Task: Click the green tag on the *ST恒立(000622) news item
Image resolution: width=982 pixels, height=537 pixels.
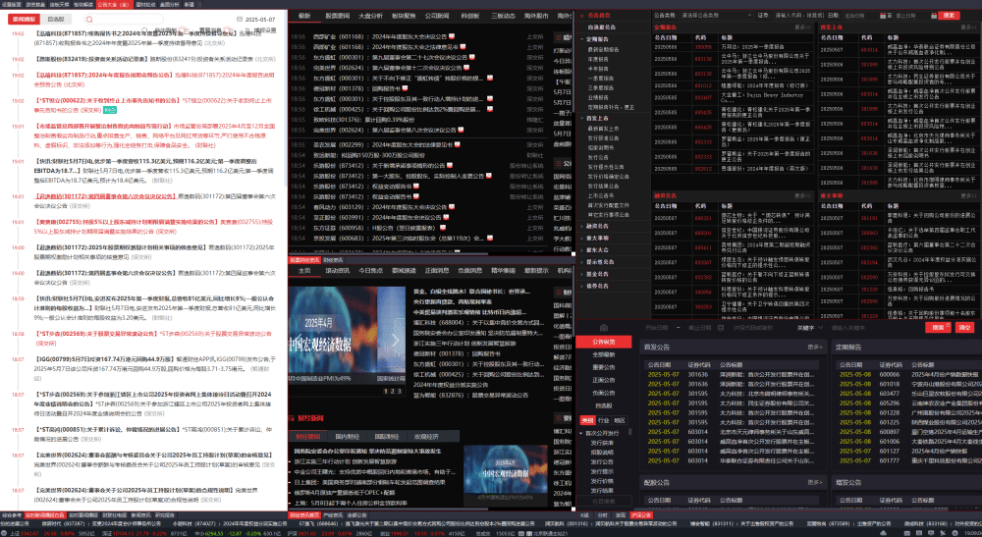Action: coord(110,110)
